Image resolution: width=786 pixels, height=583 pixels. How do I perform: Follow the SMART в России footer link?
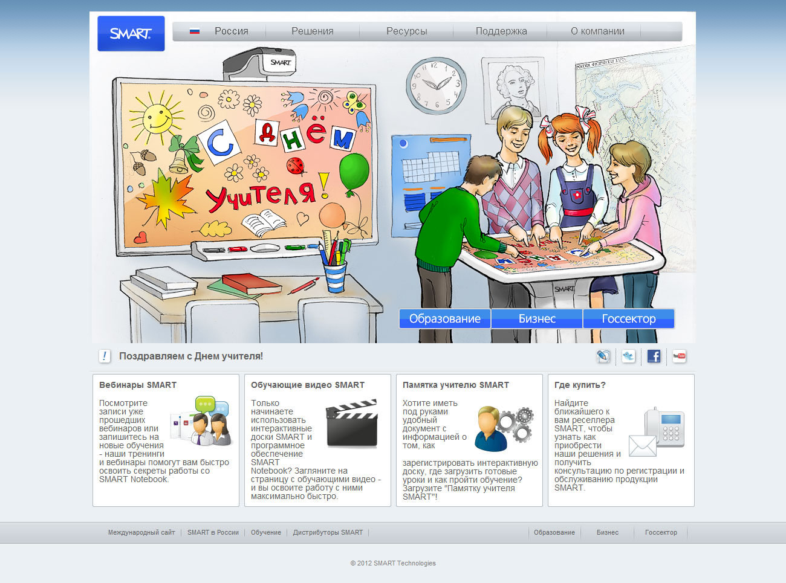(213, 533)
